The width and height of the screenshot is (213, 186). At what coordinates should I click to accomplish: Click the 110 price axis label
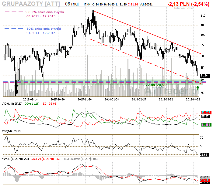[x=203, y=16]
